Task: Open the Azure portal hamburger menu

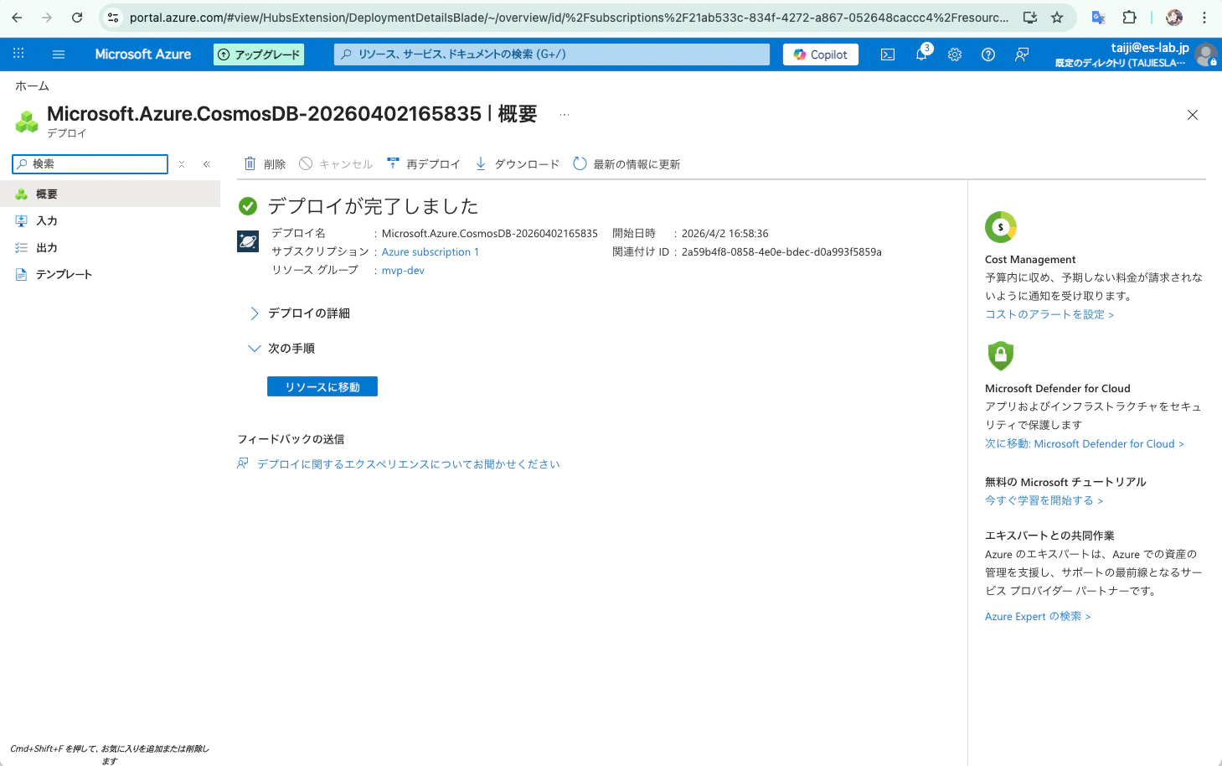Action: 59,54
